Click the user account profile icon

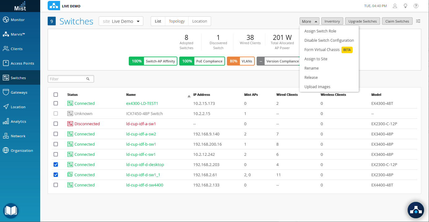click(395, 6)
